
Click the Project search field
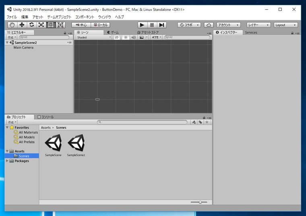142,122
